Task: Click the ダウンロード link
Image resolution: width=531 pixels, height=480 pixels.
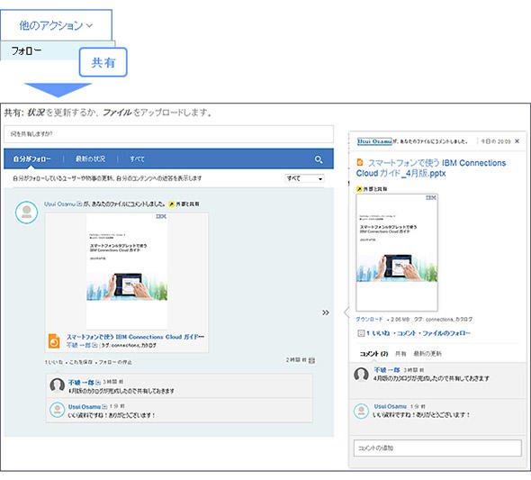Action: pyautogui.click(x=369, y=320)
